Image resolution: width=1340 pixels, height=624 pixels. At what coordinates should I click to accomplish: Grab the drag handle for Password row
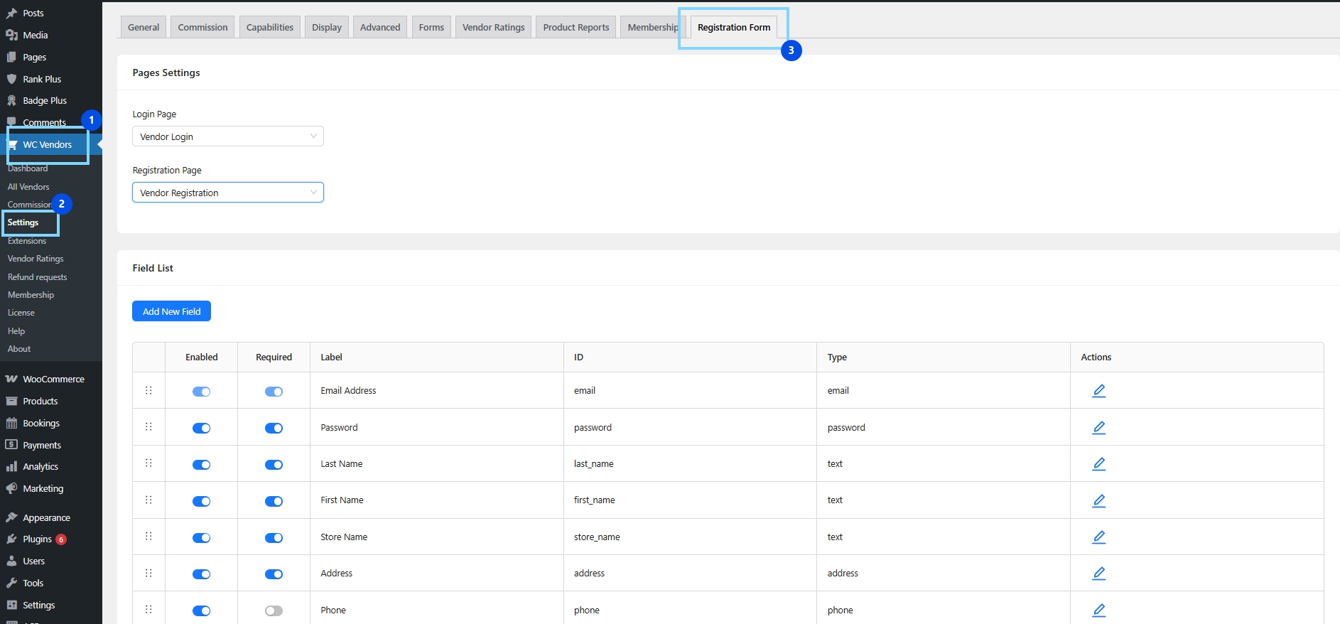pos(148,427)
